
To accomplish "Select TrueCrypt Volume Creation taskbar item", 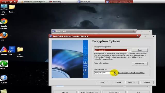I will click(119, 2).
